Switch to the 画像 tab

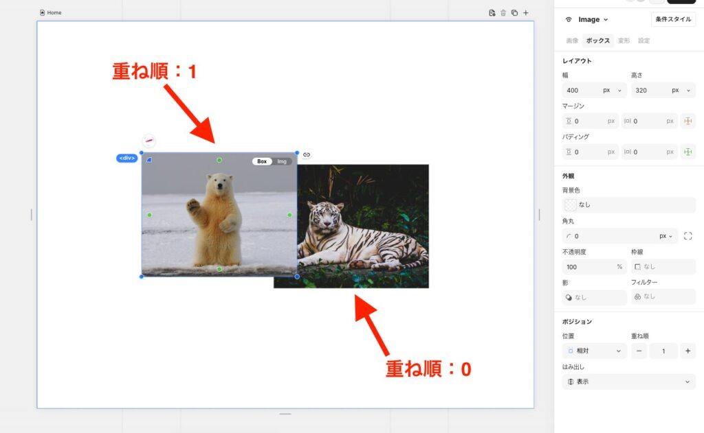pos(572,40)
